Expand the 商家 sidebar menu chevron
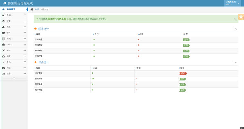 pyautogui.click(x=25, y=27)
